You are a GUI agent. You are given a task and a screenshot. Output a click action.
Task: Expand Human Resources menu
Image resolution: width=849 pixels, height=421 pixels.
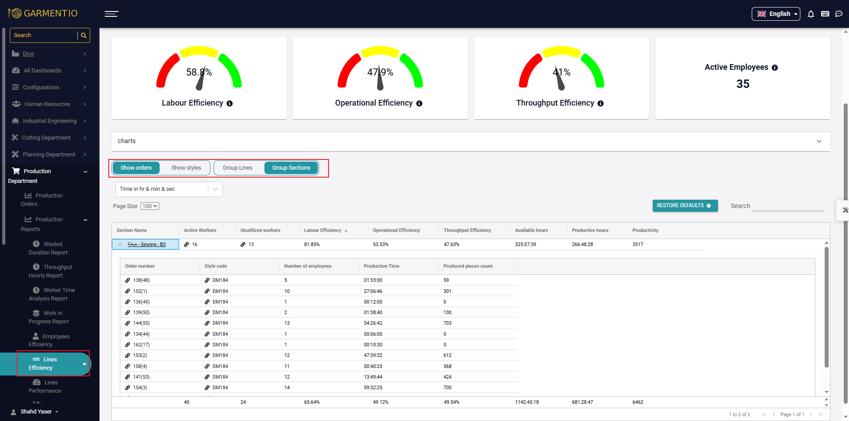pyautogui.click(x=49, y=104)
